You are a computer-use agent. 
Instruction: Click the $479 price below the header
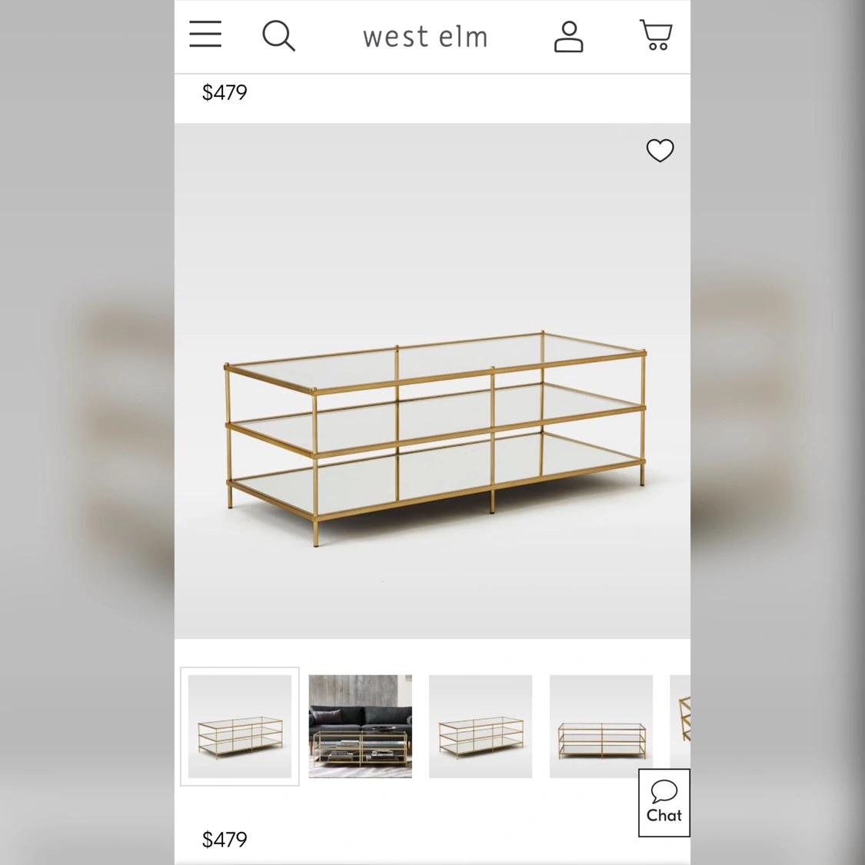(x=225, y=92)
